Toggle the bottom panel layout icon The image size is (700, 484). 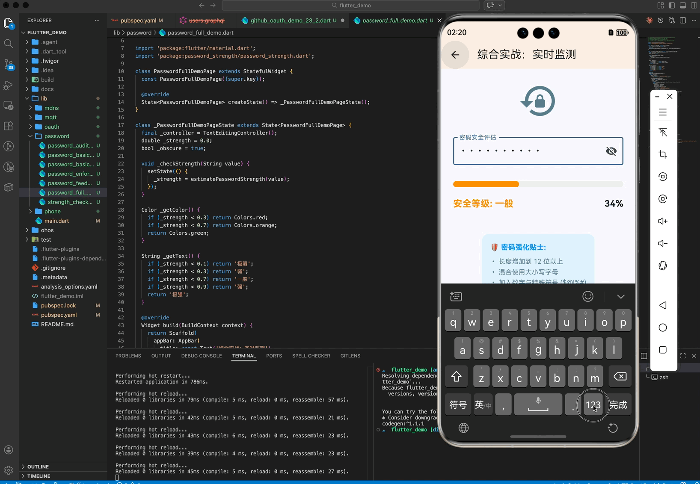(683, 5)
